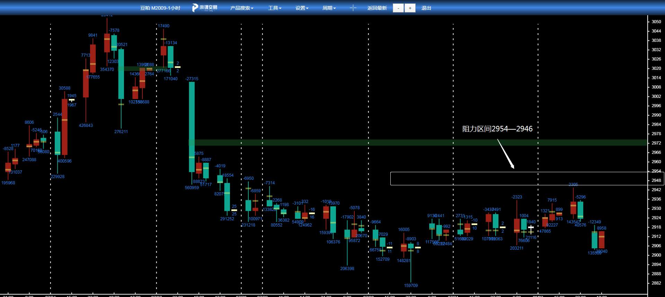Click the 豆粕 M2009-1小时 chart title

tap(160, 8)
